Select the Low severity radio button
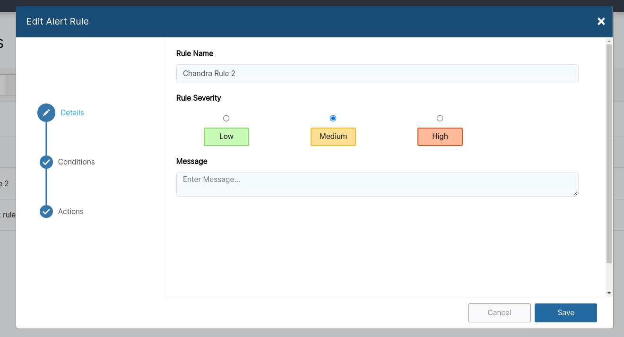 226,118
